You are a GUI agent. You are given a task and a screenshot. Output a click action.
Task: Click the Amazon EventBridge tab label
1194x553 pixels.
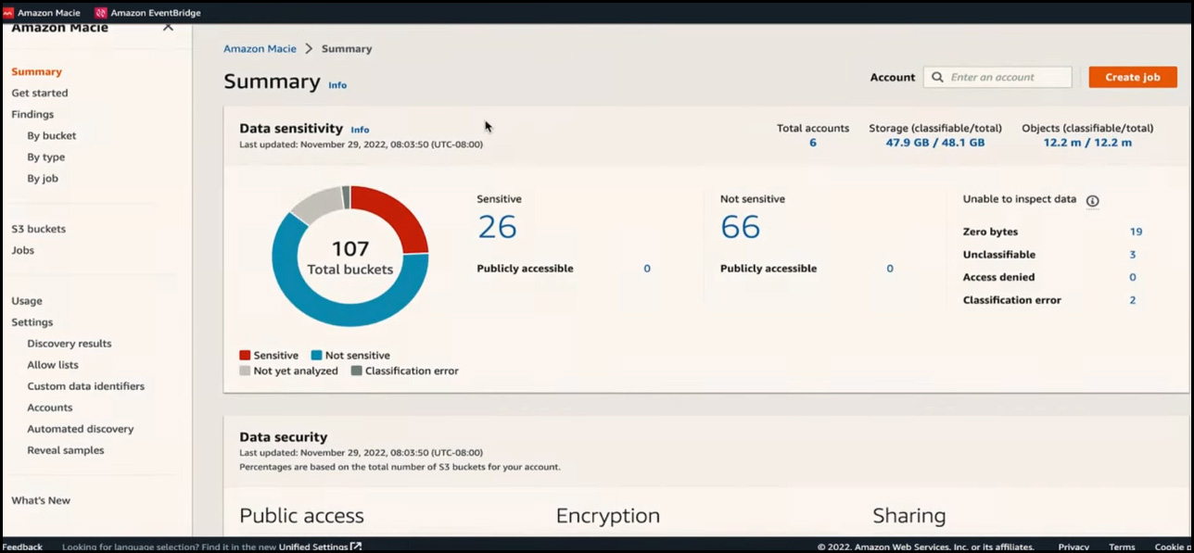156,13
